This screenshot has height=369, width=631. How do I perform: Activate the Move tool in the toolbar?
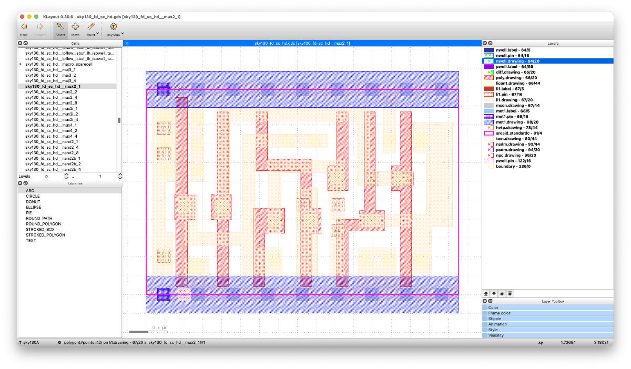[x=75, y=26]
